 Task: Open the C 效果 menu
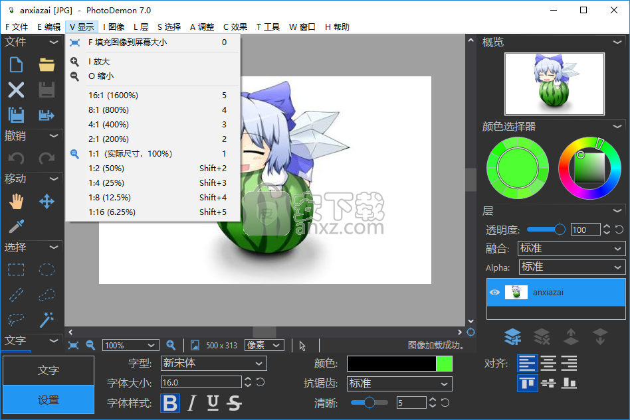tap(235, 27)
